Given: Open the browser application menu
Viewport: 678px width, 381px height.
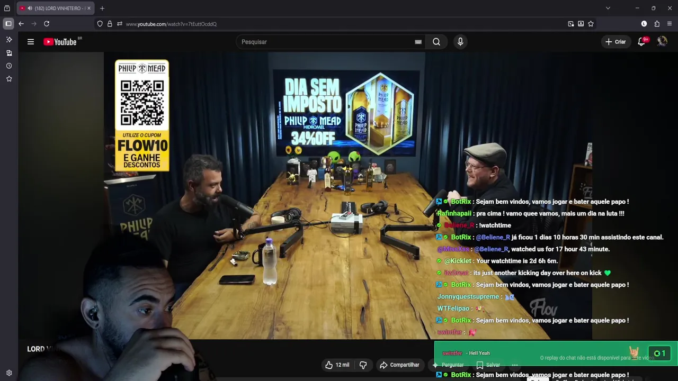Looking at the screenshot, I should [x=670, y=24].
